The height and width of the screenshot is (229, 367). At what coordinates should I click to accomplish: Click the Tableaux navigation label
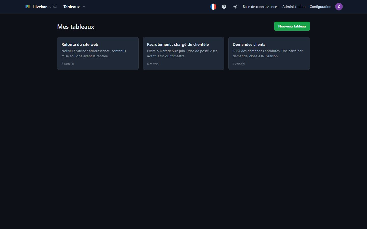(x=72, y=7)
